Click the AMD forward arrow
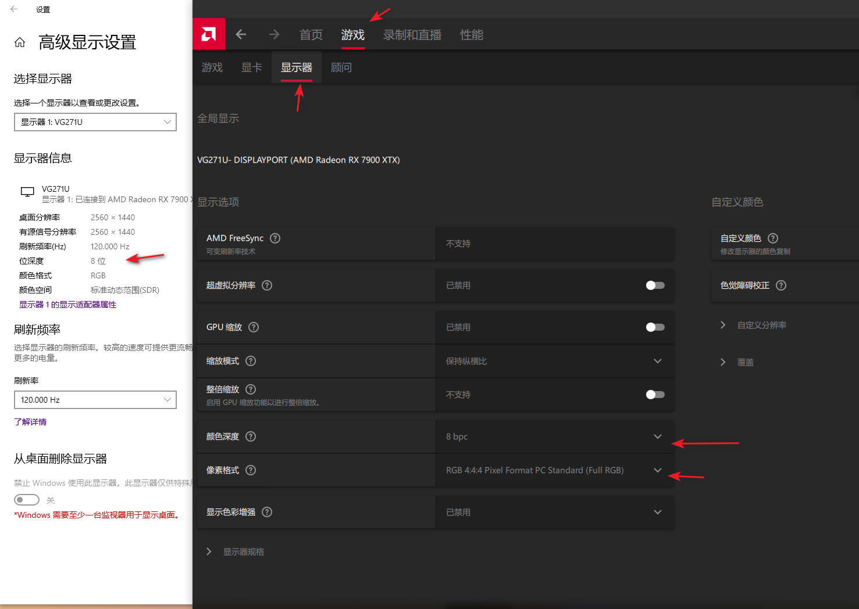 click(x=274, y=35)
